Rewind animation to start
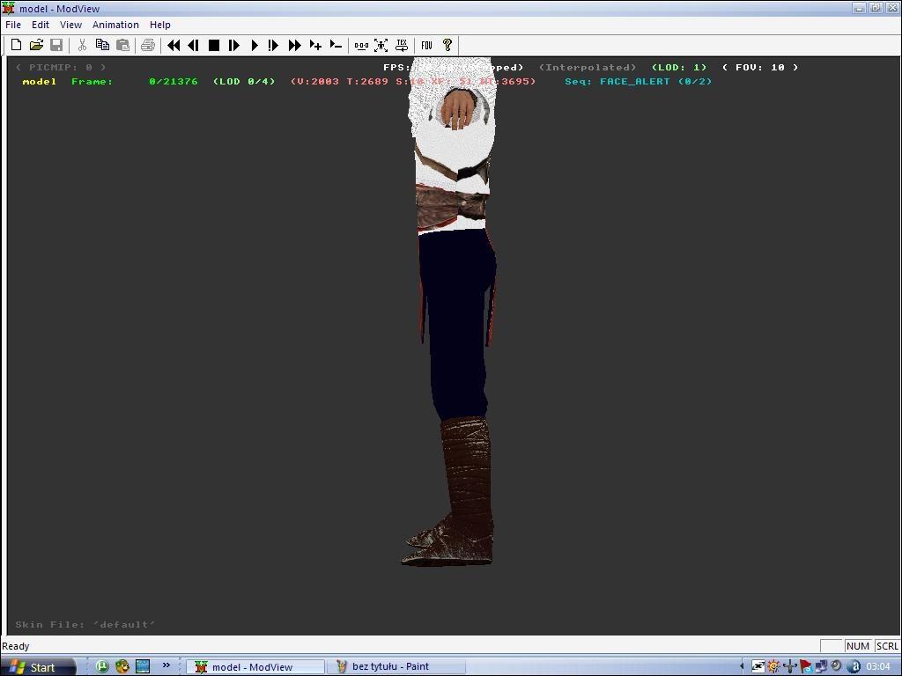The image size is (902, 676). (174, 45)
